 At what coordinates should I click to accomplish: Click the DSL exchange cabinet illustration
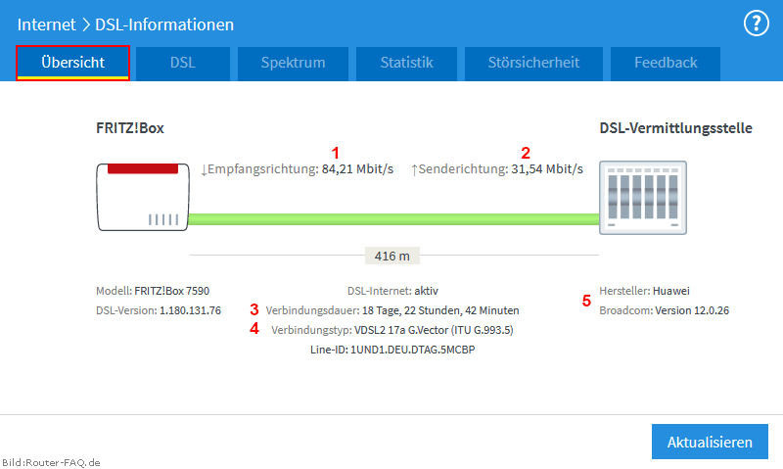pyautogui.click(x=643, y=197)
